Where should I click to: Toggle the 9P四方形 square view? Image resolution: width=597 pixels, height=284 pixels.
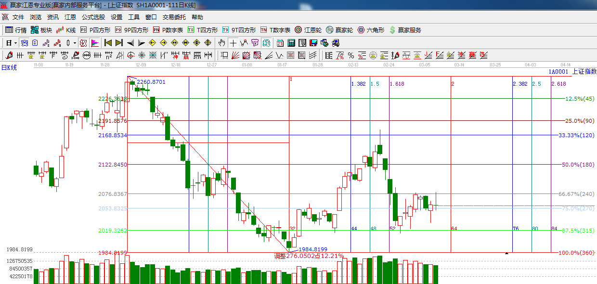click(132, 30)
